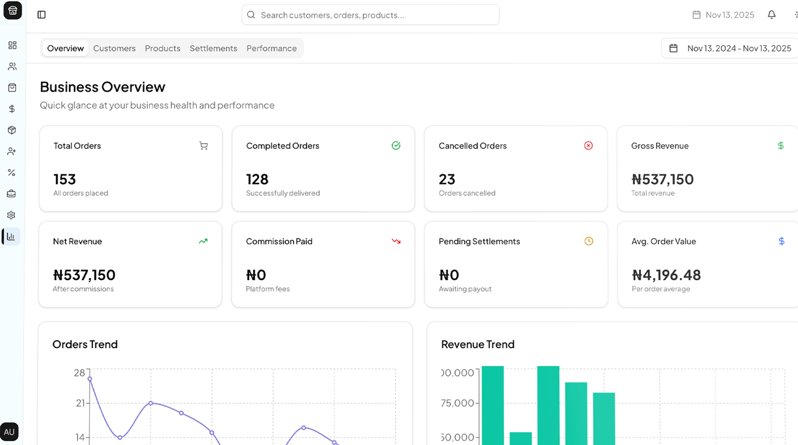Open the notifications bell icon
This screenshot has width=798, height=445.
pos(772,15)
